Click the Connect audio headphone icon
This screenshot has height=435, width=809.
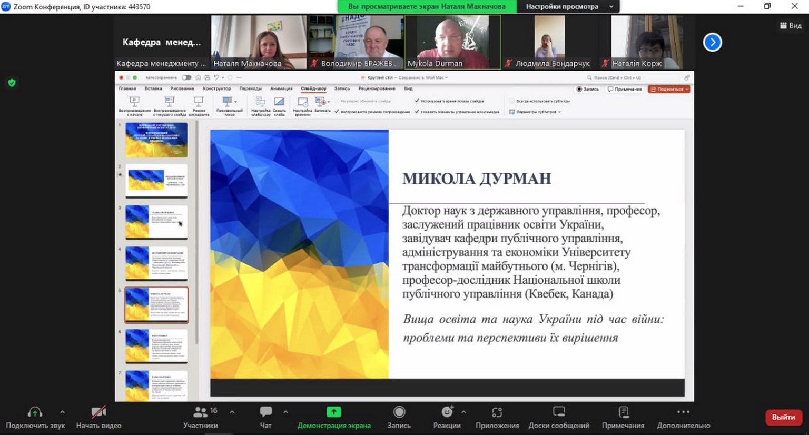(x=35, y=412)
